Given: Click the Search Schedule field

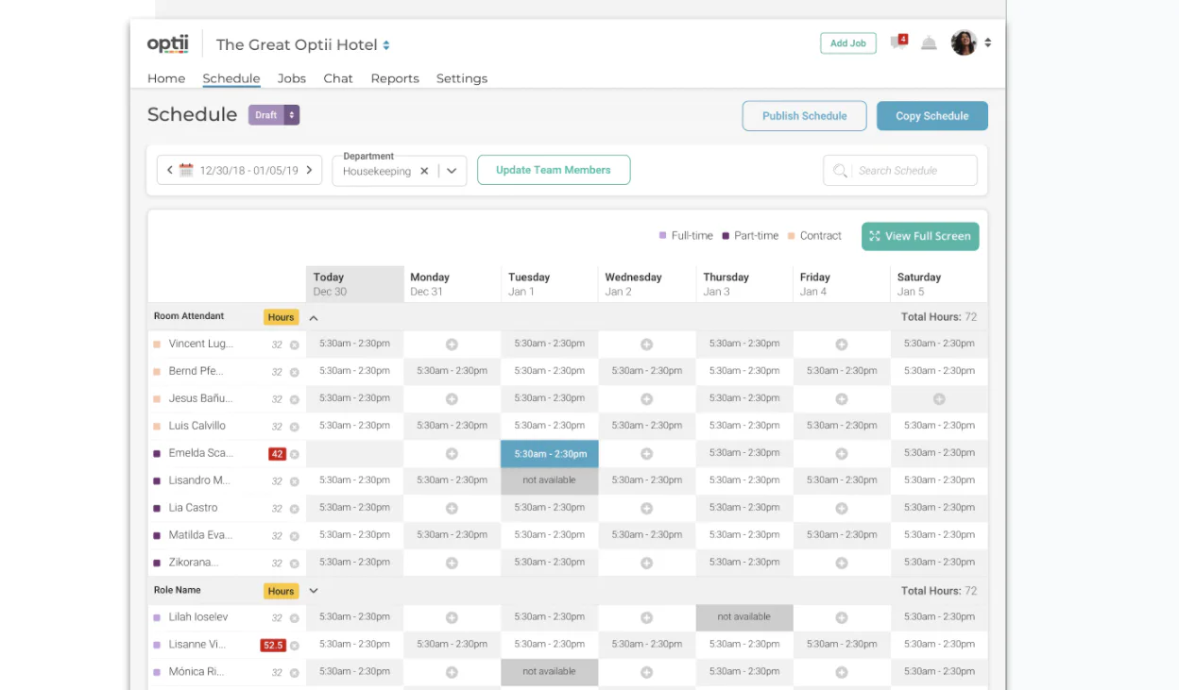Looking at the screenshot, I should [900, 171].
